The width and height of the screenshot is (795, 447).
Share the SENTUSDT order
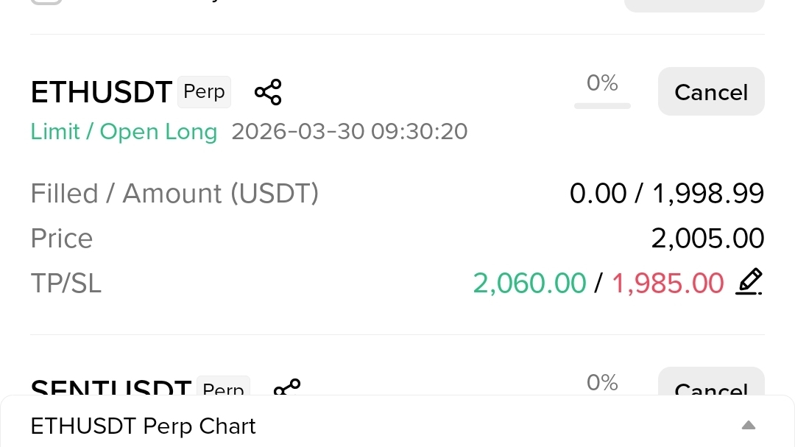(286, 388)
